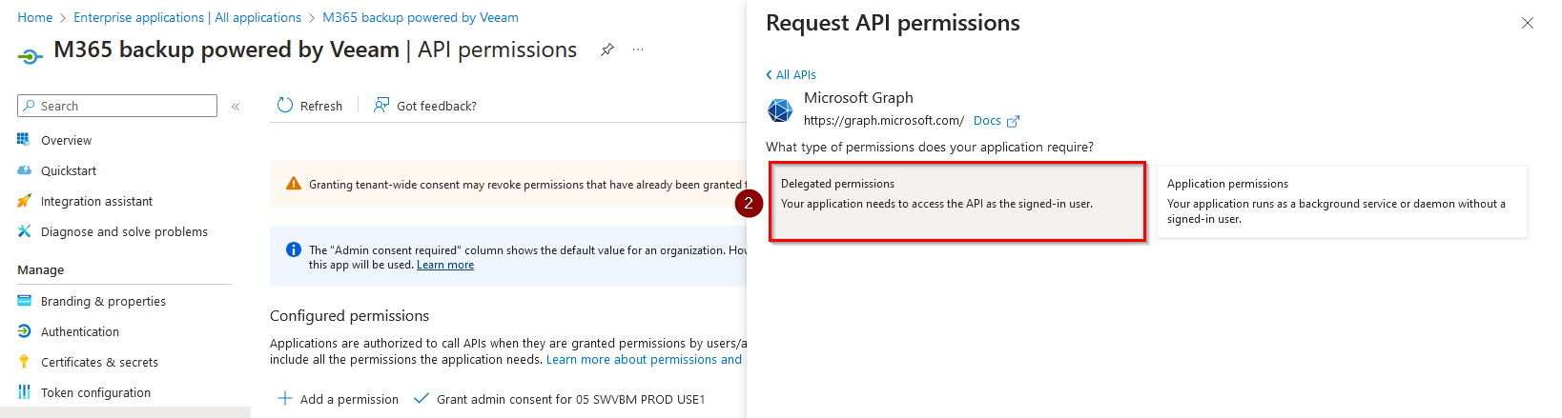The width and height of the screenshot is (1562, 418).
Task: Click the search magnifier icon in sidebar
Action: click(x=30, y=106)
